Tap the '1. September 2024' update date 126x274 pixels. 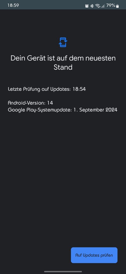95,110
